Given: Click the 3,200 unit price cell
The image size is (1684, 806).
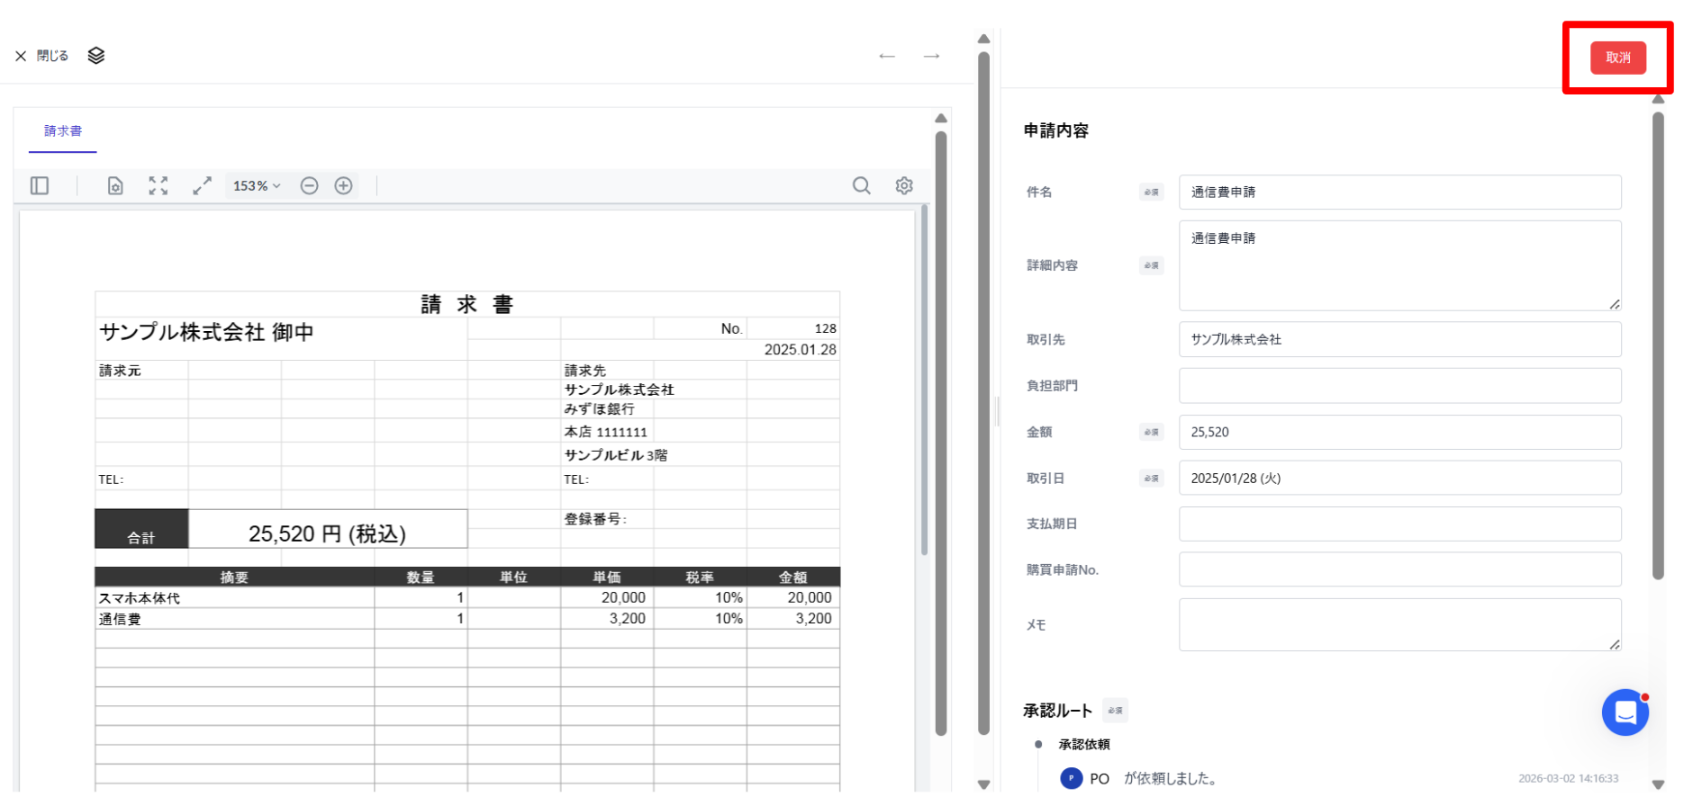Looking at the screenshot, I should (x=627, y=619).
